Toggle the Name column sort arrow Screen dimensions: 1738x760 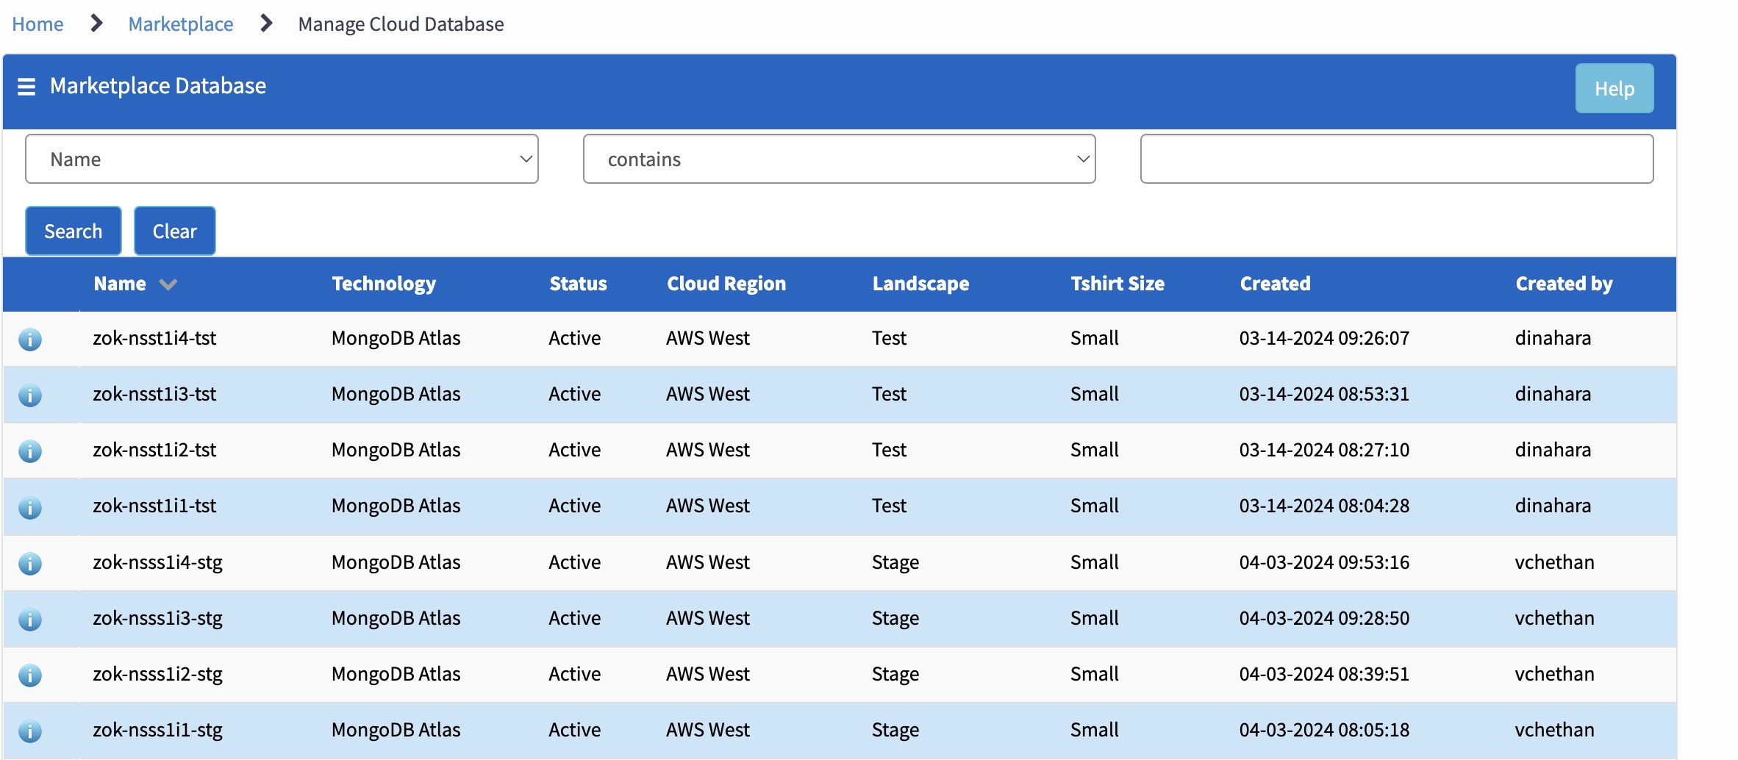[168, 284]
